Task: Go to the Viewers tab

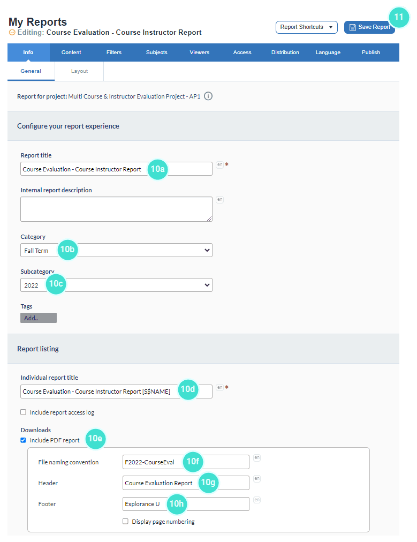Action: coord(200,52)
